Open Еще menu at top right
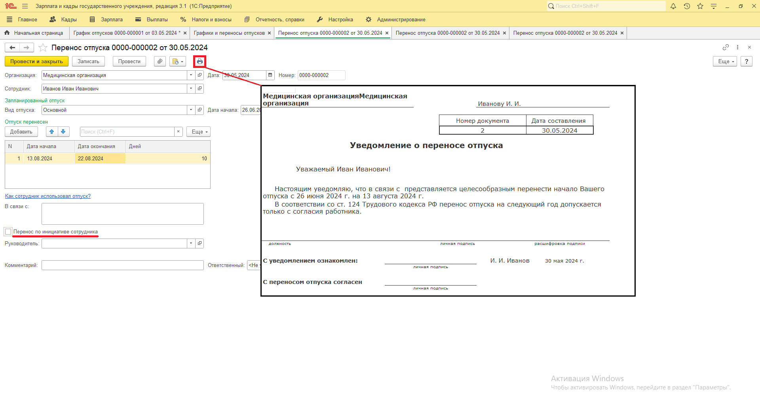 [725, 62]
